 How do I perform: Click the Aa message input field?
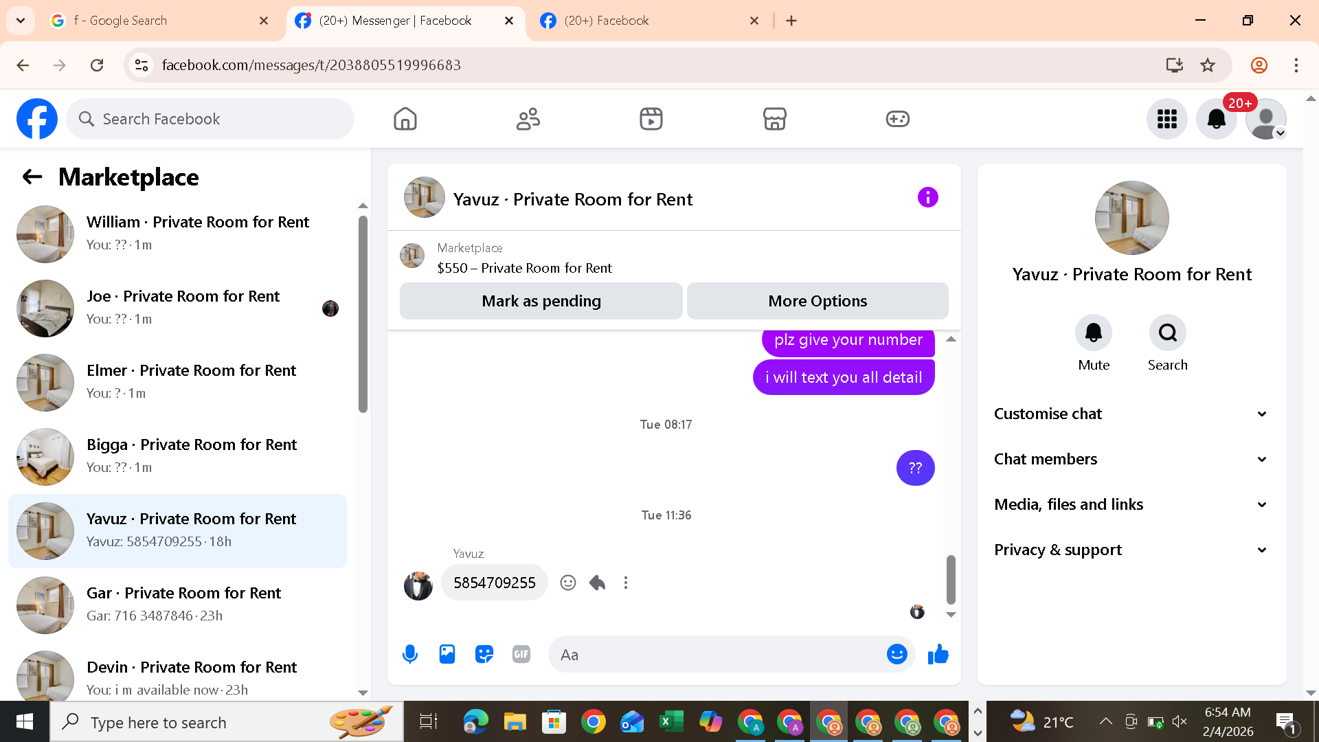click(x=714, y=654)
